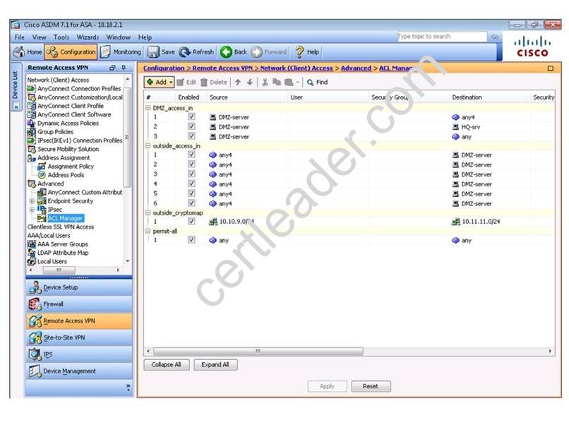Open the File menu
This screenshot has height=427, width=569.
pos(20,37)
